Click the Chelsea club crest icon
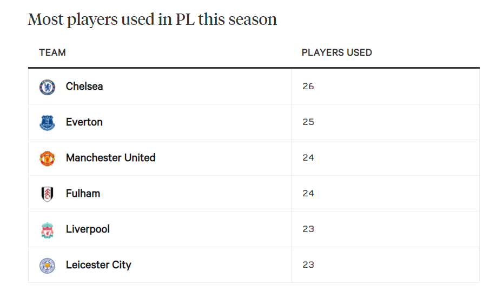Image resolution: width=503 pixels, height=298 pixels. [47, 87]
